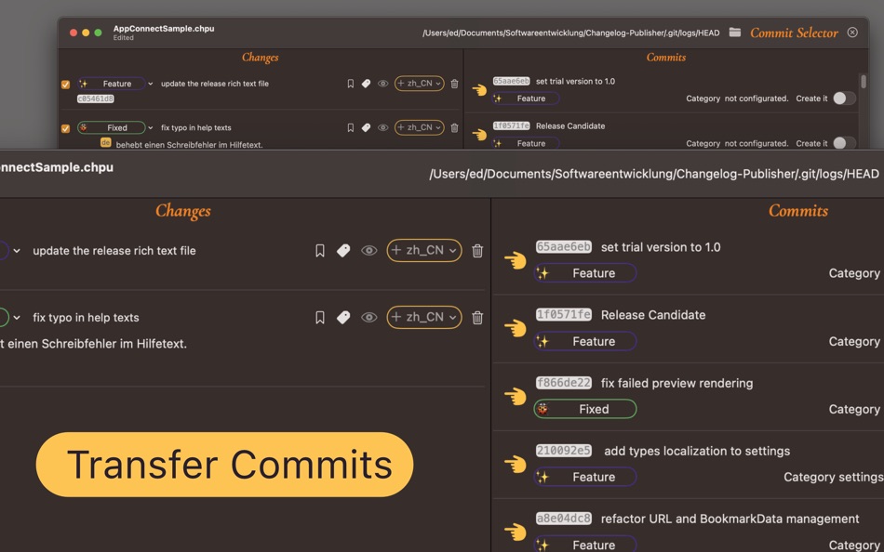Screen dimensions: 884x552
Task: Toggle visibility eye on the typo fix row
Action: (x=368, y=317)
